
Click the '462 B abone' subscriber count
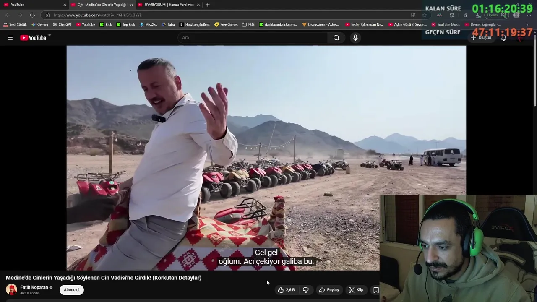(30, 293)
